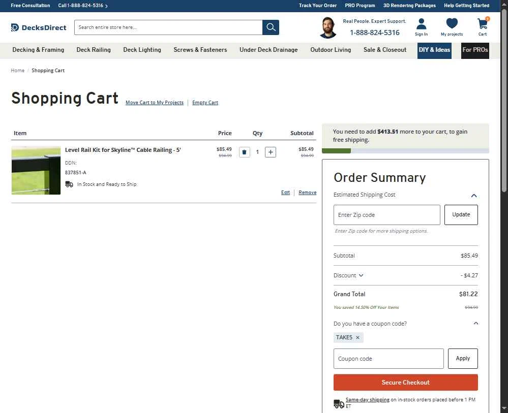Focus the Coupon code field
Viewport: 508px width, 413px height.
click(389, 358)
